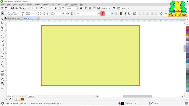
Task: Select the Crop tool
Action: point(2,27)
